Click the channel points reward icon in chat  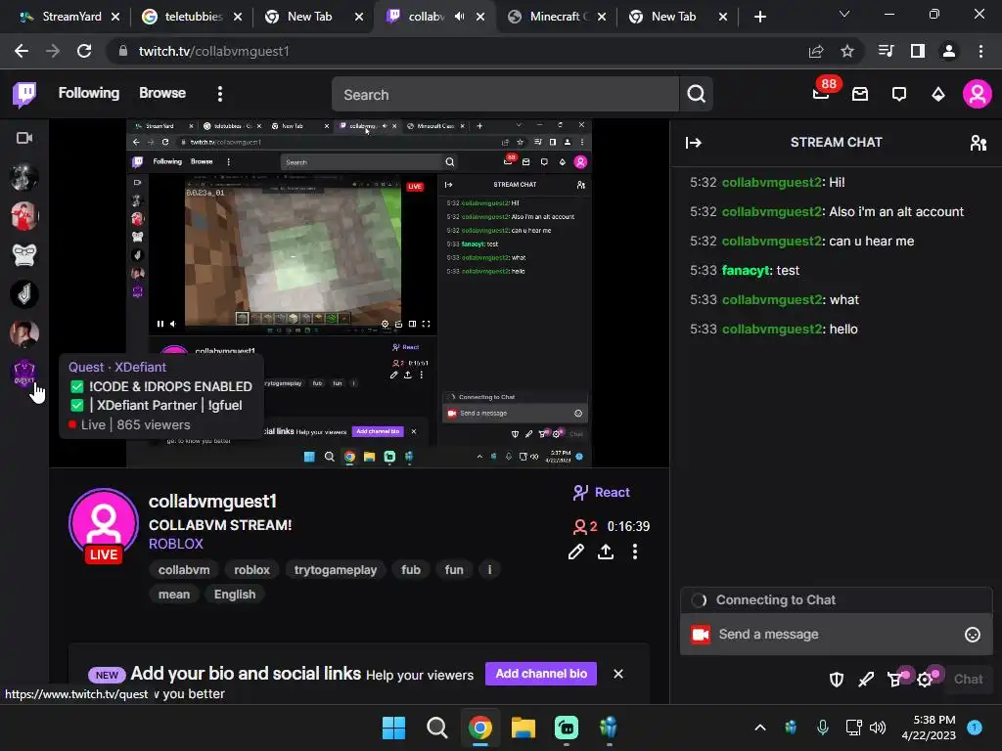coord(895,680)
